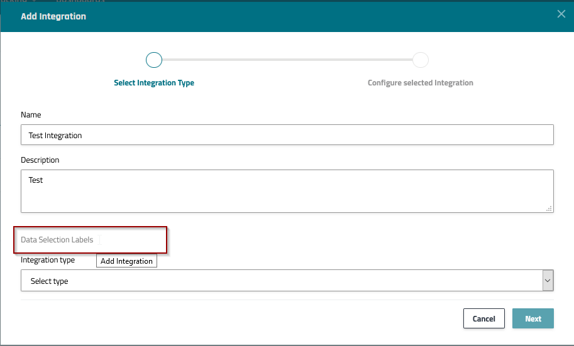Screen dimensions: 574x346
Task: Click the 'Name' field label
Action: 31,115
